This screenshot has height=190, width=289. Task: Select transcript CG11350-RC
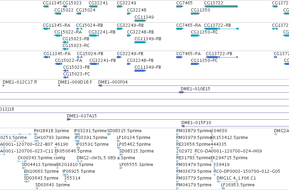[x=204, y=32]
